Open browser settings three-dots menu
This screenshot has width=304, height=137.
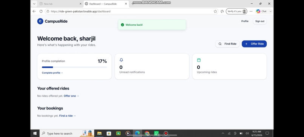pos(251,11)
